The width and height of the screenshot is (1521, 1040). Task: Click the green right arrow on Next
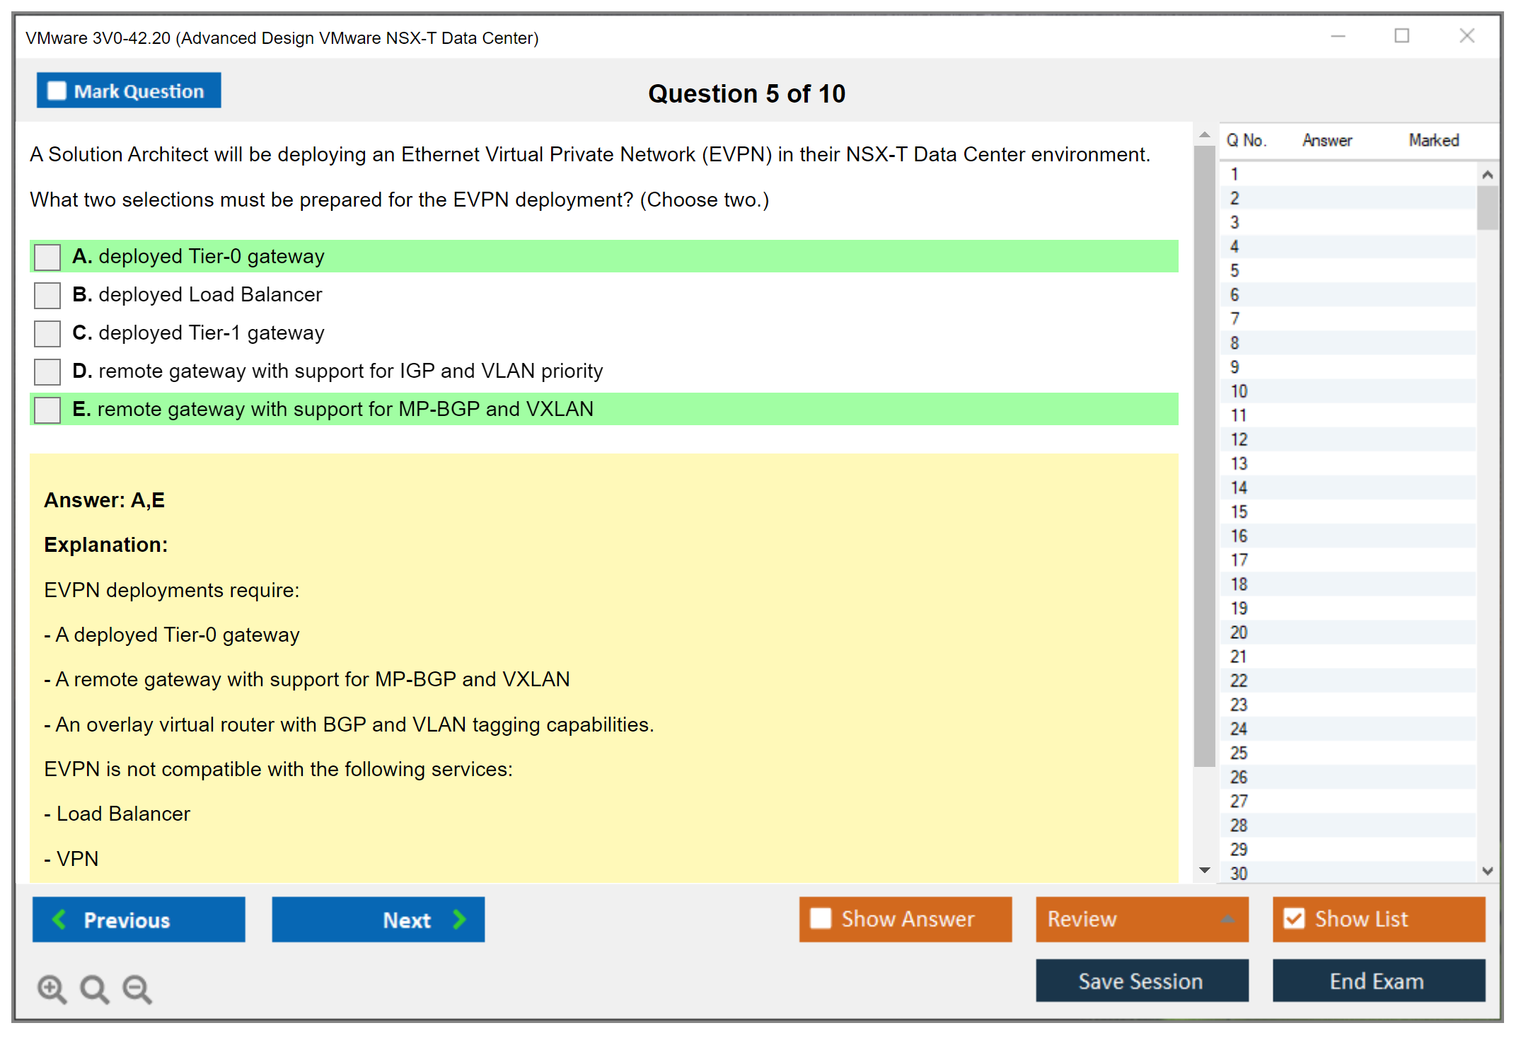[x=459, y=919]
